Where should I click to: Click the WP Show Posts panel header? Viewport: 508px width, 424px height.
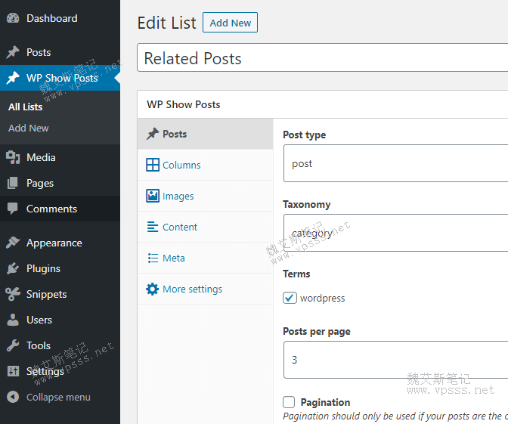pyautogui.click(x=322, y=104)
